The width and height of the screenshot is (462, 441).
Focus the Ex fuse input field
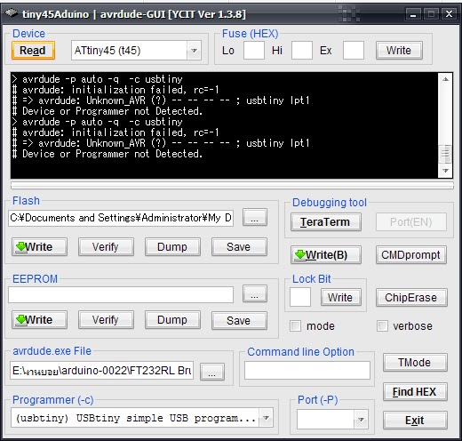(x=354, y=51)
